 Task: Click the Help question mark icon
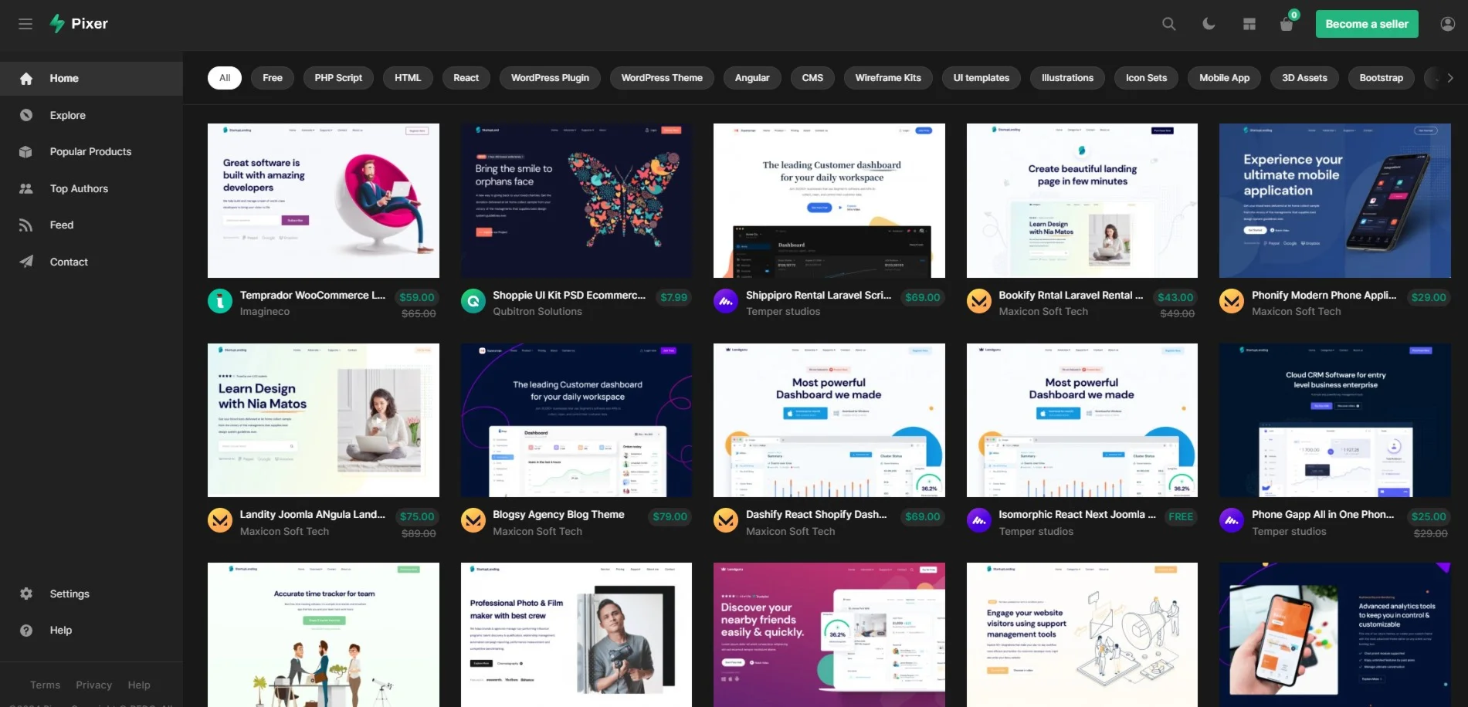pyautogui.click(x=26, y=631)
